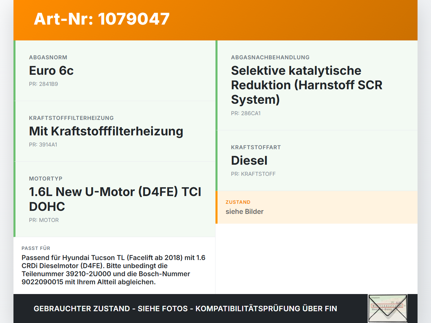Select the PR: KRAFTSTOFF code
Screen dimensions: 431x323
[x=253, y=174]
